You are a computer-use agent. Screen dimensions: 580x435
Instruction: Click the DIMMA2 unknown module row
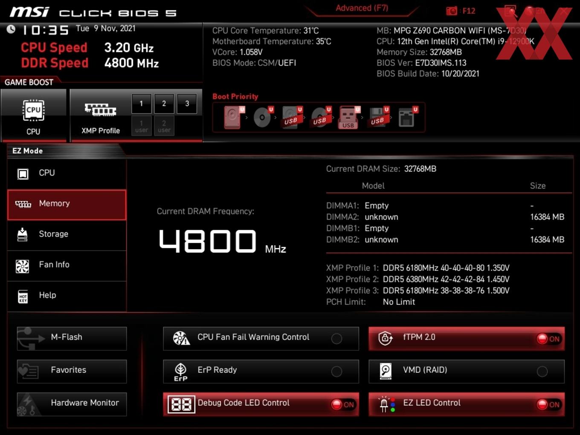point(445,217)
